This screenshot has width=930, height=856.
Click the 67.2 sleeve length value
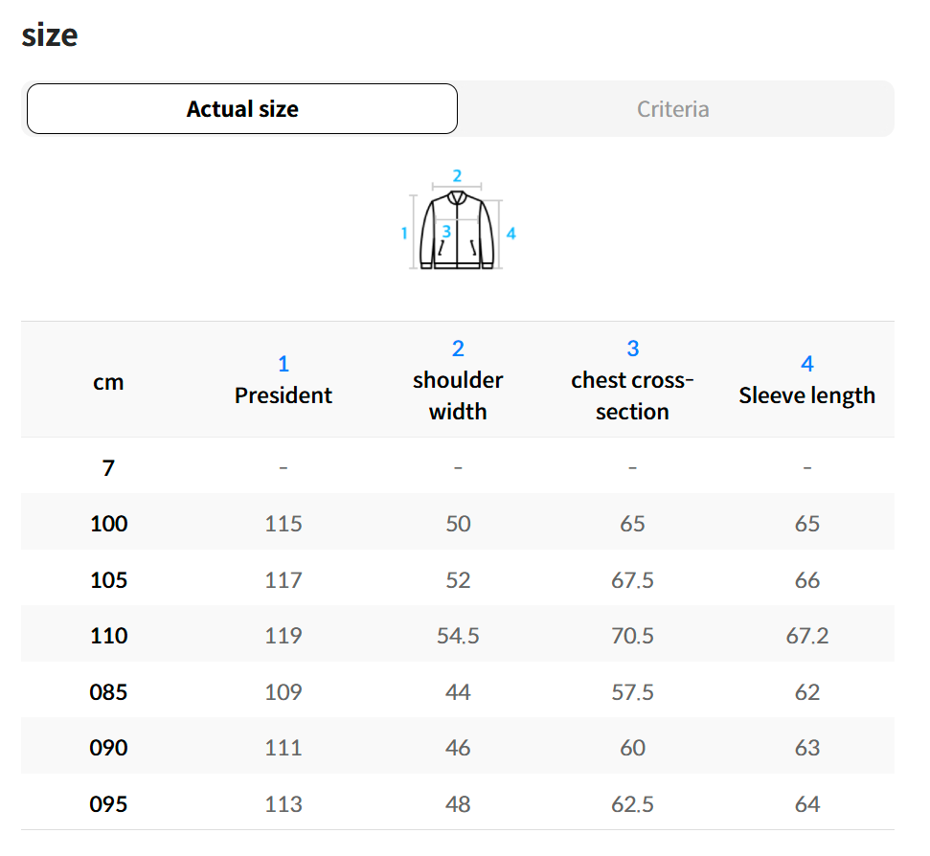pyautogui.click(x=806, y=636)
